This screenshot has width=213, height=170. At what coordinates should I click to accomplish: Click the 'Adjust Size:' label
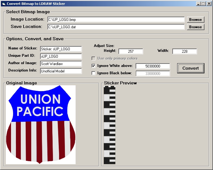point(104,46)
